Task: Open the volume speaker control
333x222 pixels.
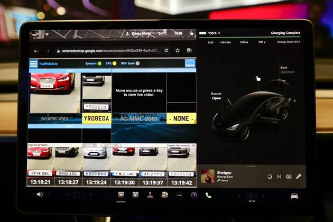Action: pyautogui.click(x=40, y=195)
